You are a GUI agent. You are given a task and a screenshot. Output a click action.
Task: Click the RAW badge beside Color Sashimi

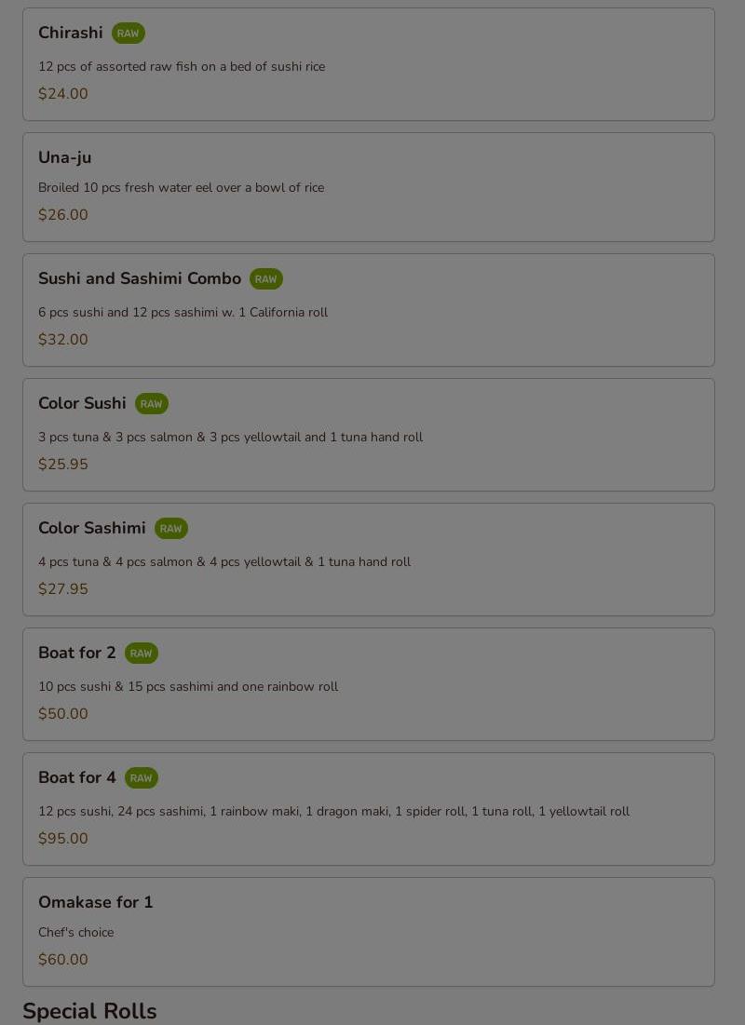coord(170,529)
